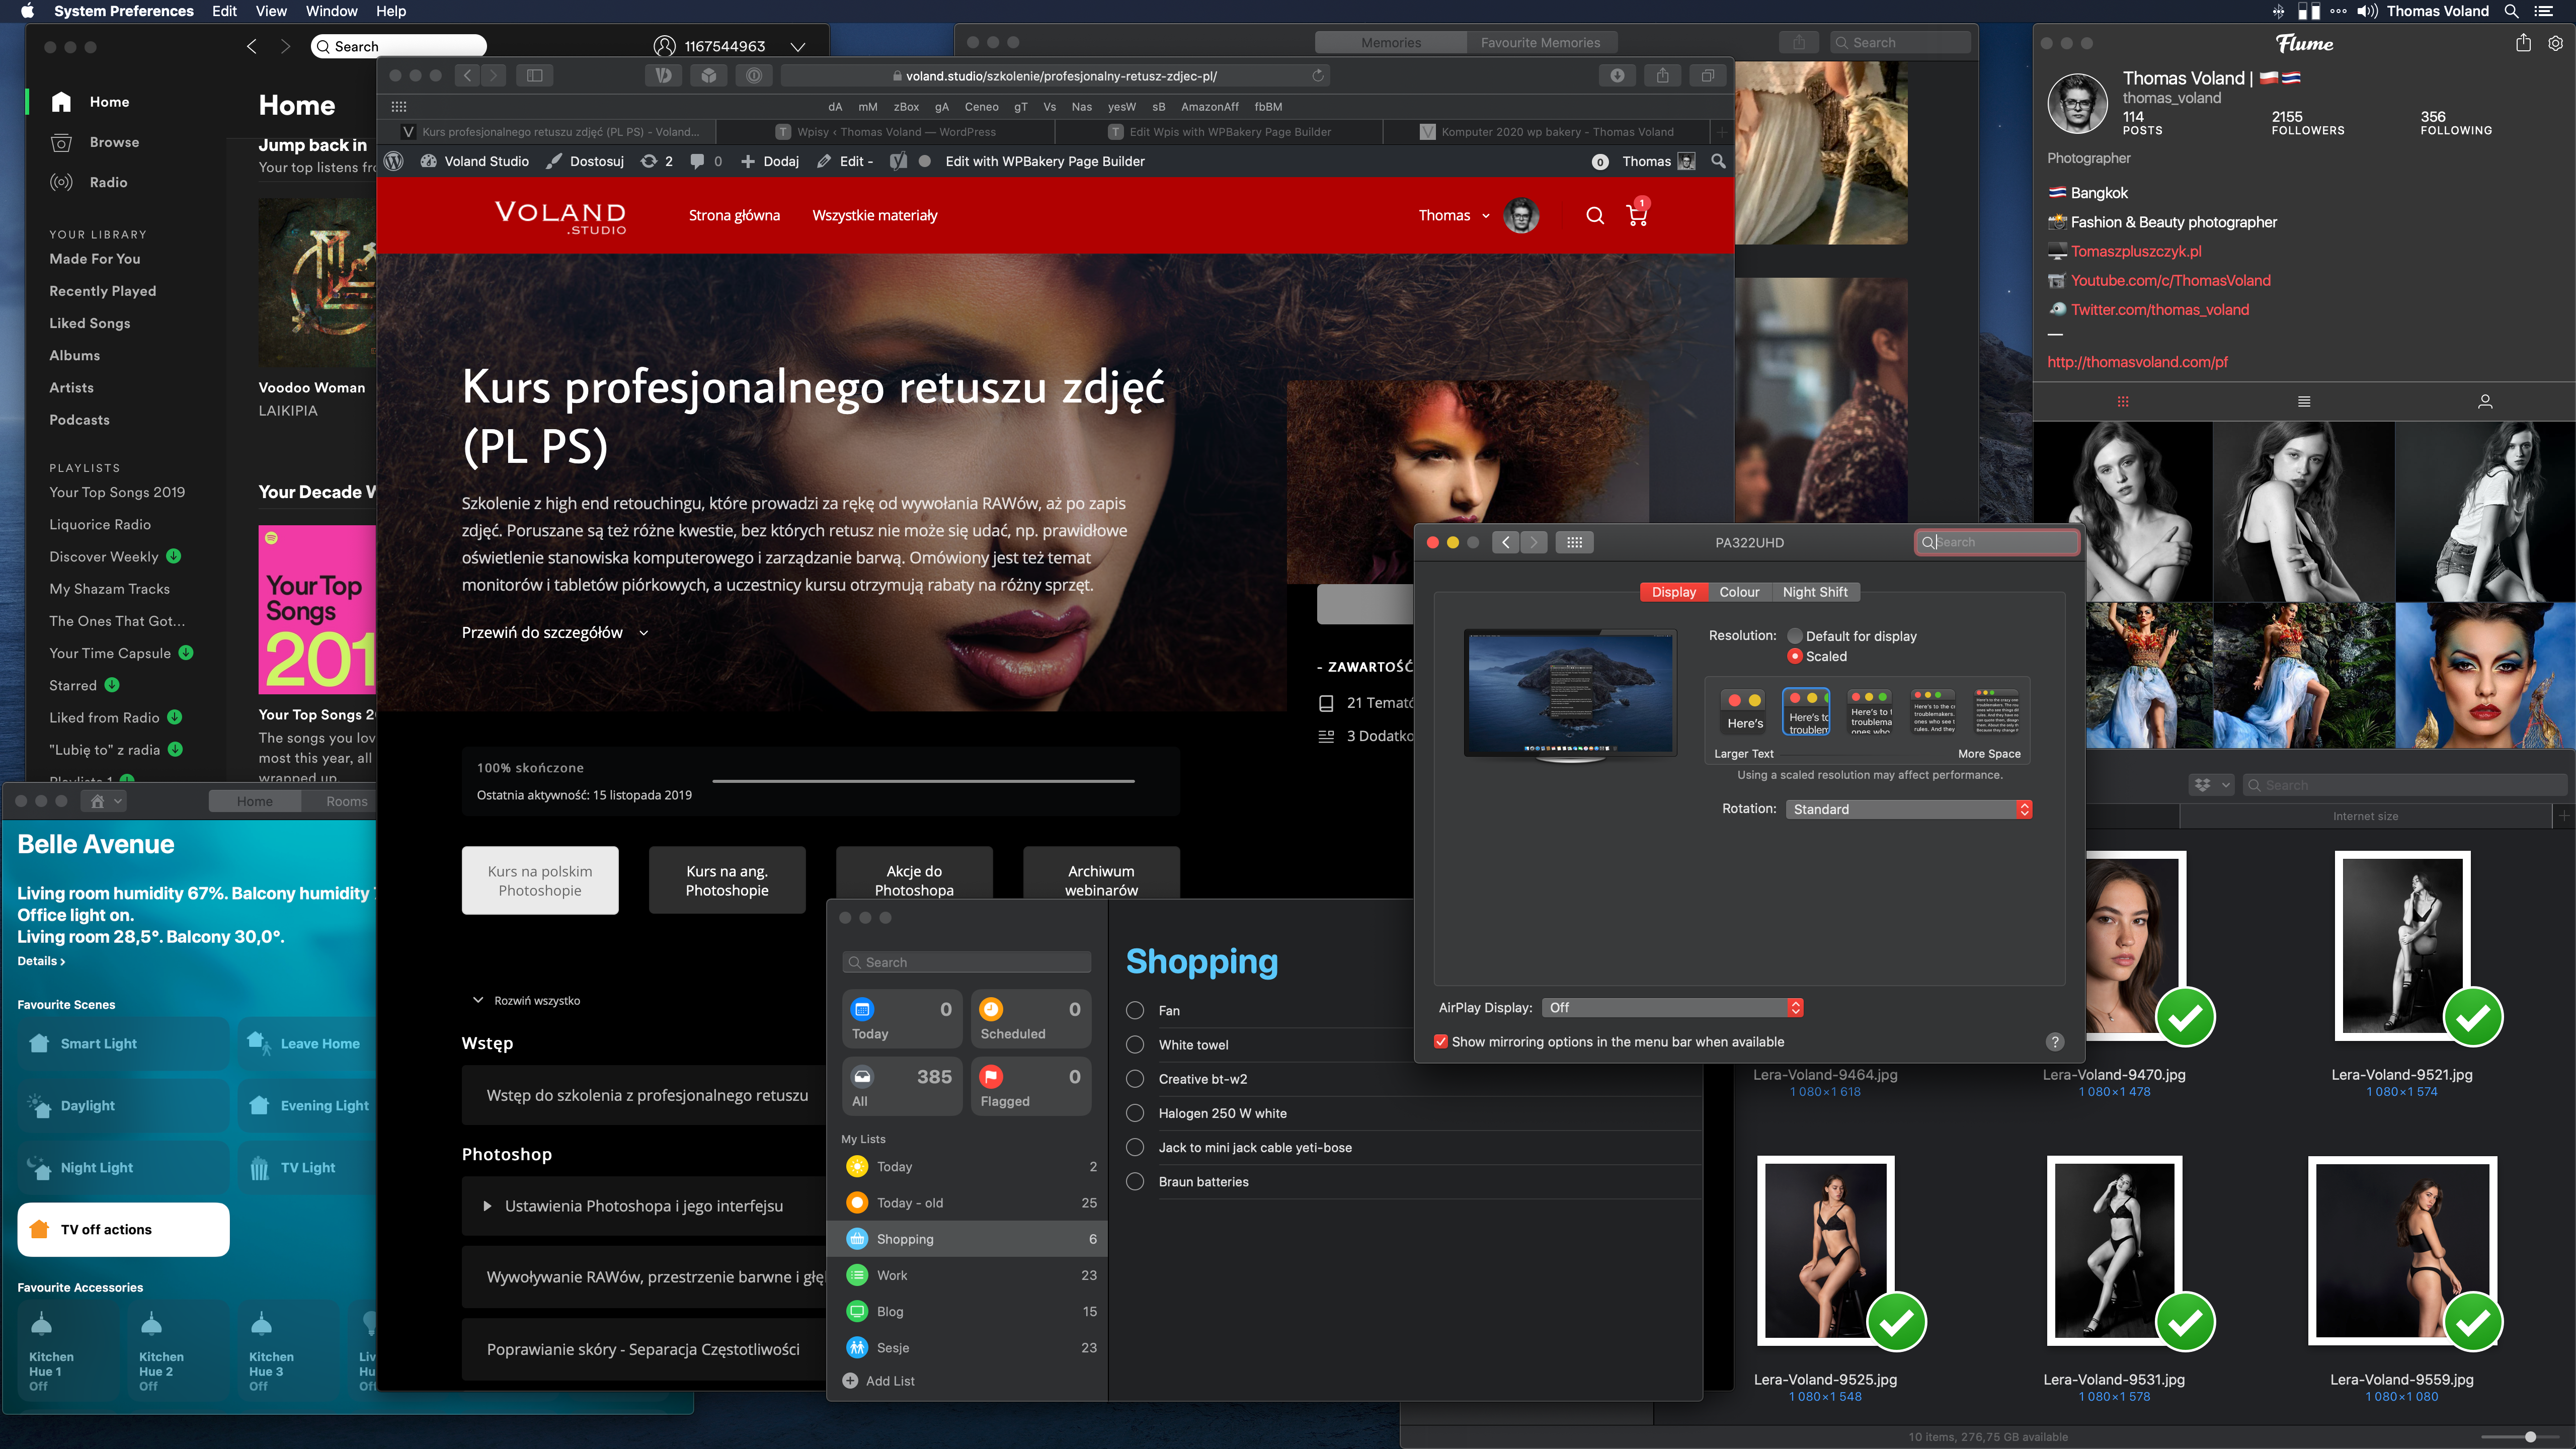Image resolution: width=2576 pixels, height=1449 pixels.
Task: Uncheck Show mirroring options in menu bar
Action: [x=1441, y=1041]
